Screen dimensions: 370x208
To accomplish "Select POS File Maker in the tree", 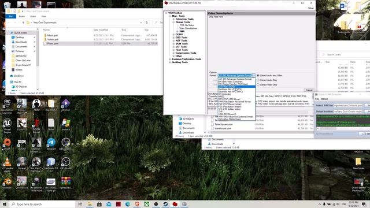I will coord(187,25).
